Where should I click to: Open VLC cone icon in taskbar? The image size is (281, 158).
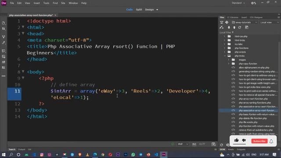[x=87, y=154]
